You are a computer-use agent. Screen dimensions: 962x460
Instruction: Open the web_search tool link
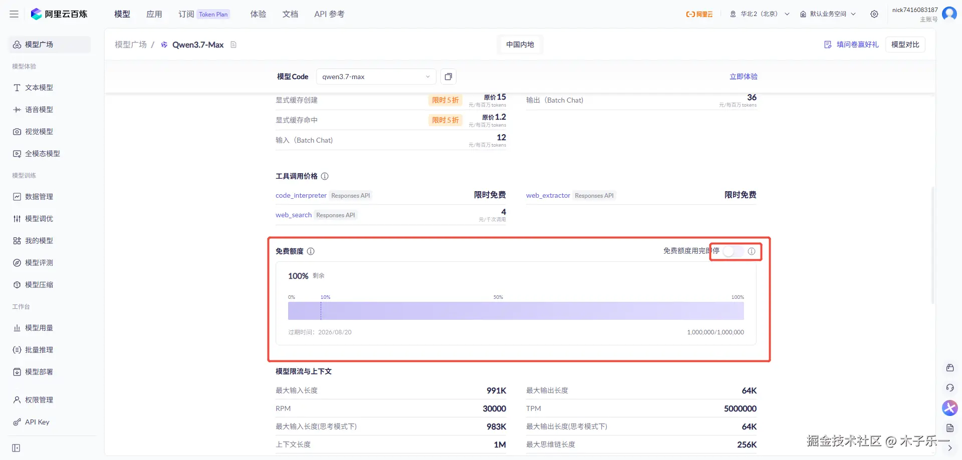[x=294, y=215]
